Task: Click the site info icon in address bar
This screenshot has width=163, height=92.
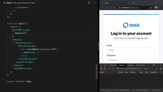Action: click(x=119, y=8)
